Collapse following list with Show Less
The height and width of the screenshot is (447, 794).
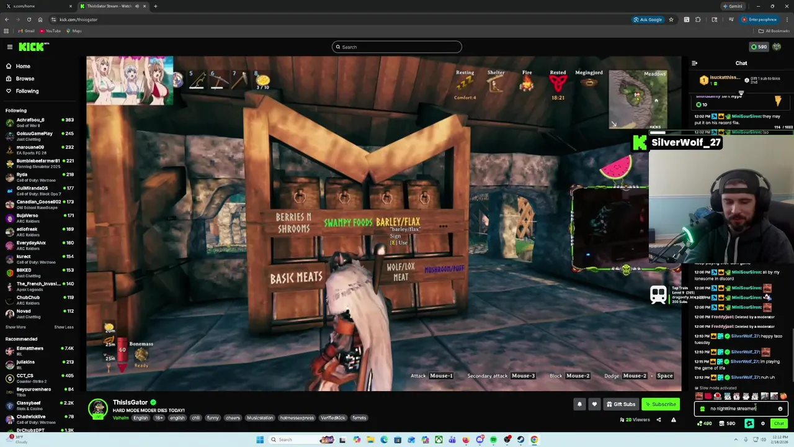click(64, 327)
